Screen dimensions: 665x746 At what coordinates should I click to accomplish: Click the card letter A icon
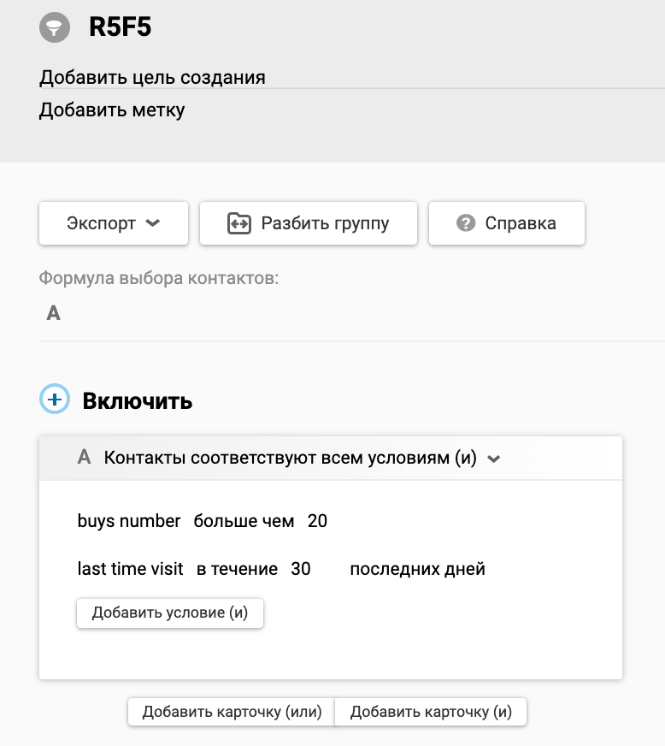tap(84, 457)
